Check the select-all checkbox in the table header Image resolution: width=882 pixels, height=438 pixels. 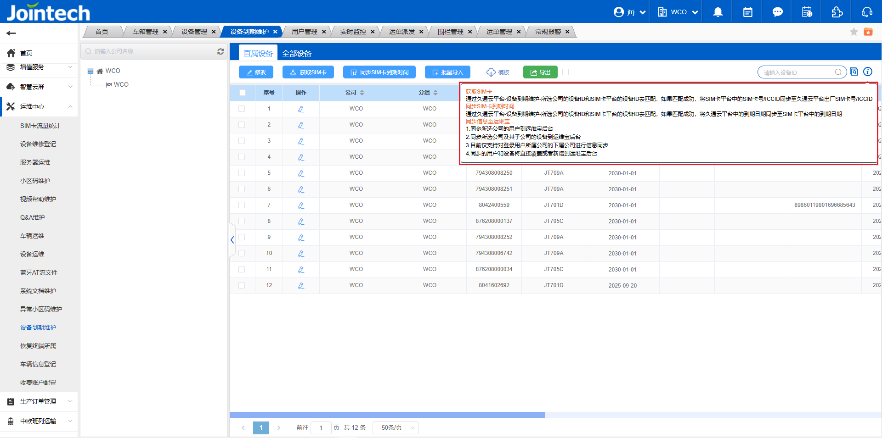coord(243,93)
